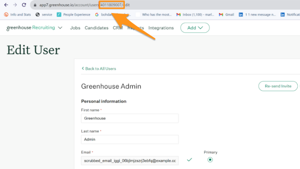300x169 pixels.
Task: Click the Last name field
Action: point(130,140)
